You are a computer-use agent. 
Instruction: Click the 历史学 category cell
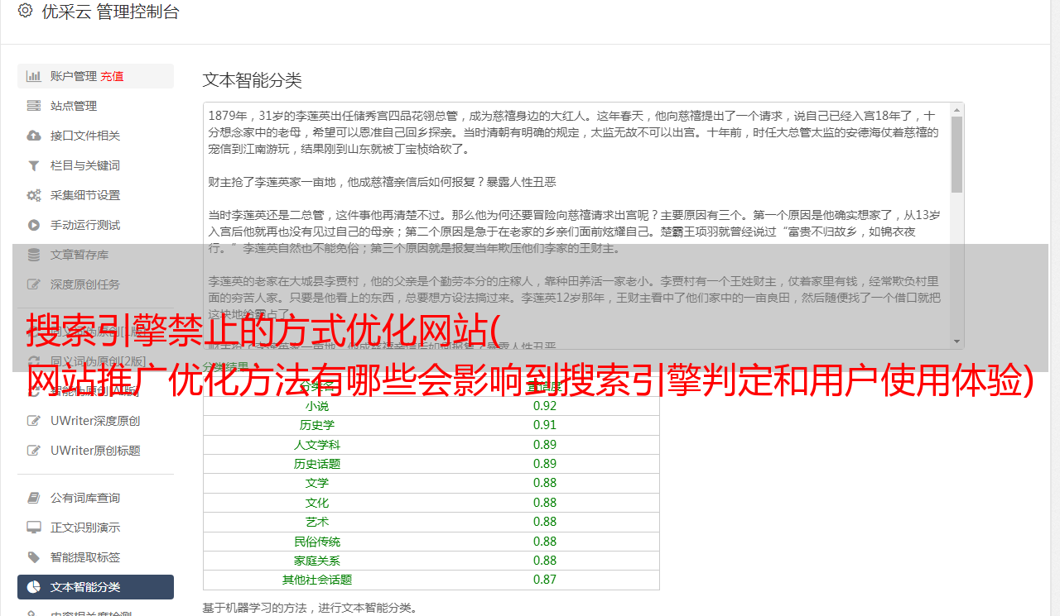(x=316, y=425)
